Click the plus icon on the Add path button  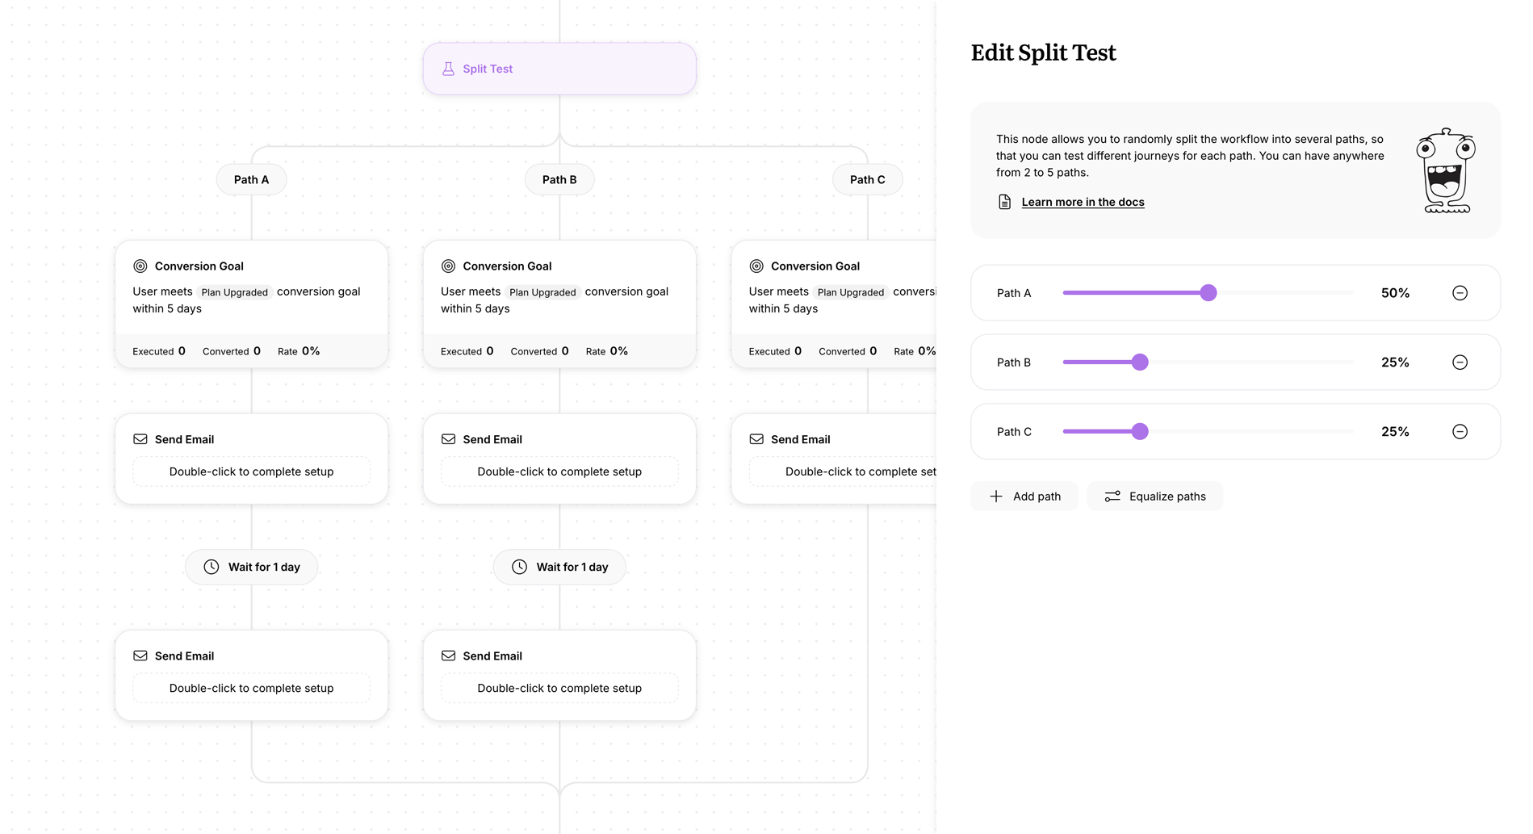(996, 496)
